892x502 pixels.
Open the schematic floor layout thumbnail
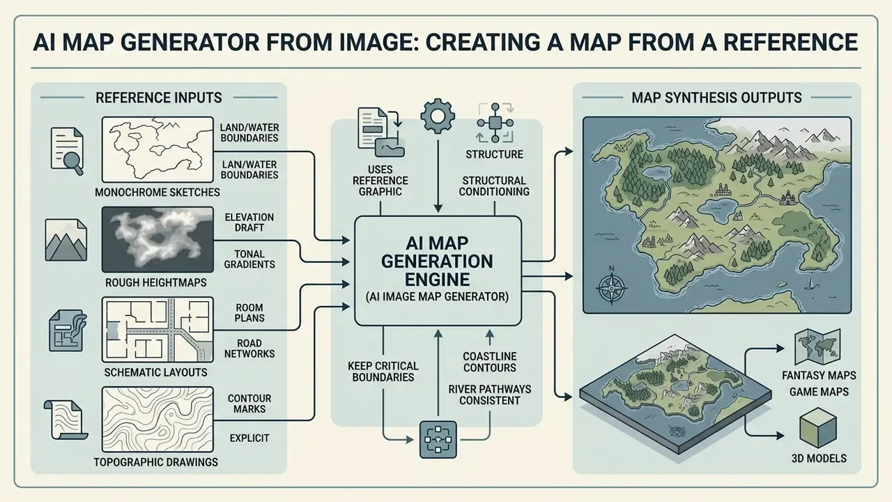[157, 330]
